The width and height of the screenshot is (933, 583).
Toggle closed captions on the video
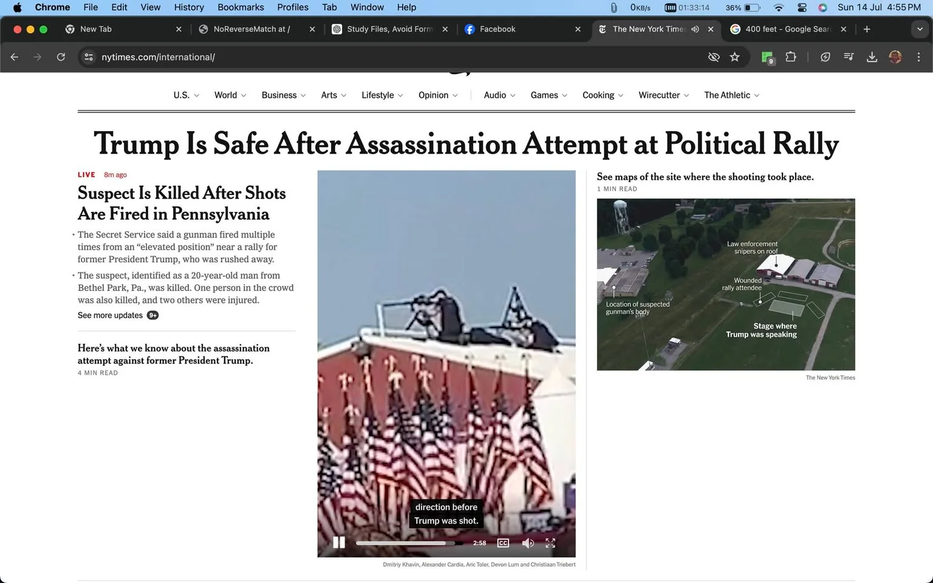[x=503, y=543]
